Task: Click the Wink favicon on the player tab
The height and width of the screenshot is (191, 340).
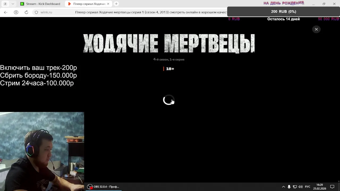Action: tap(69, 4)
